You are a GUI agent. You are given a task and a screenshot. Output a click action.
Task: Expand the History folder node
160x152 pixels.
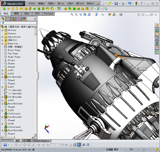click(2, 30)
